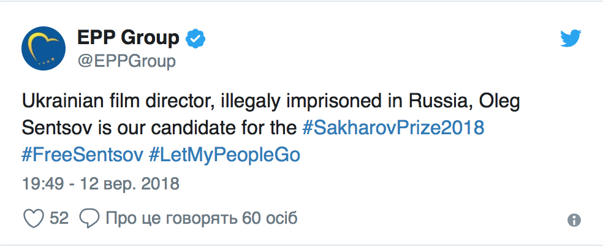The height and width of the screenshot is (252, 603).
Task: Click the reply speech bubble icon
Action: coord(89,218)
